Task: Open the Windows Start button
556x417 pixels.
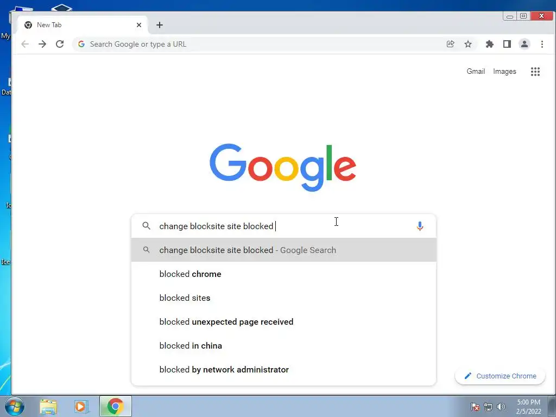Action: click(x=14, y=406)
